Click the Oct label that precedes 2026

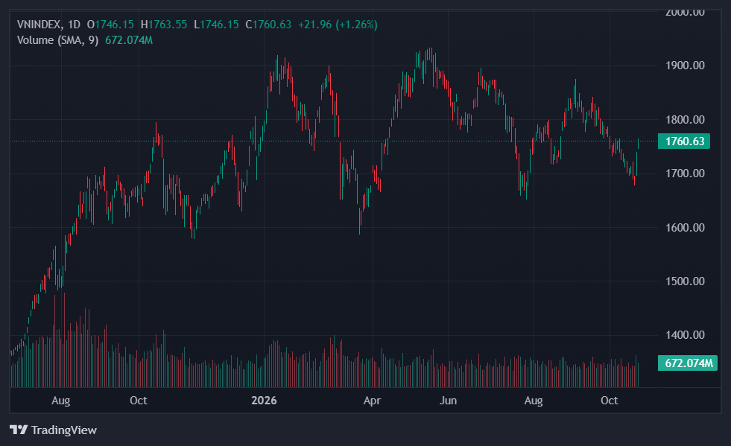(139, 401)
